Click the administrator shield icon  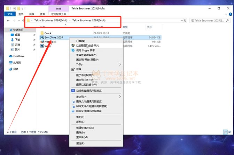click(73, 45)
